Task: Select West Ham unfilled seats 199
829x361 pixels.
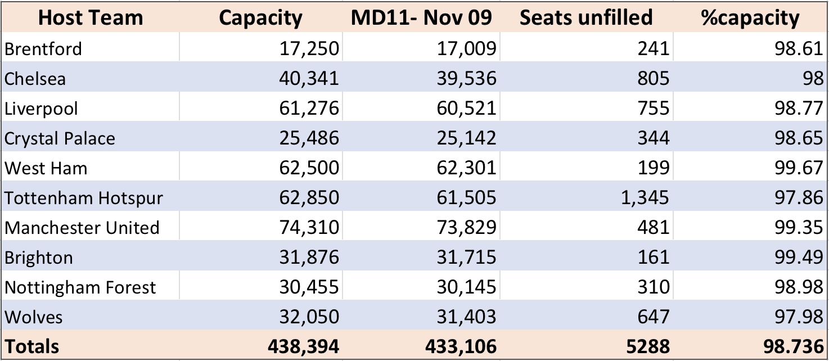Action: [x=586, y=168]
